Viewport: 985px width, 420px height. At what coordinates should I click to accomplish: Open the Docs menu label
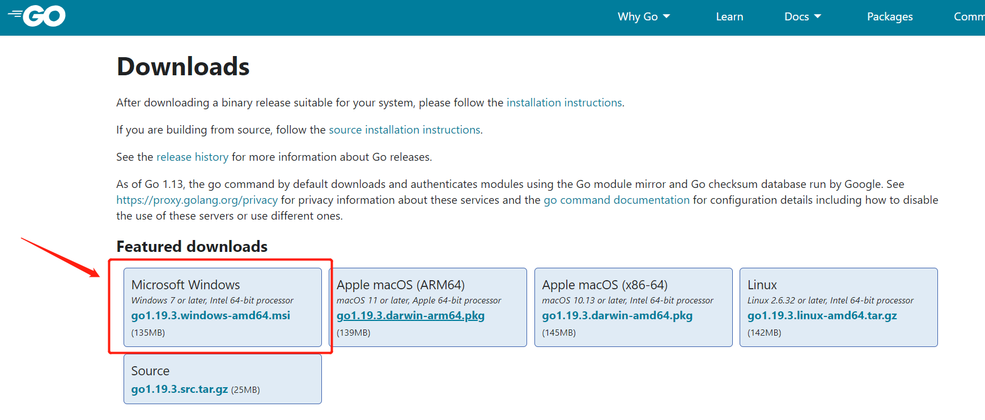click(796, 16)
